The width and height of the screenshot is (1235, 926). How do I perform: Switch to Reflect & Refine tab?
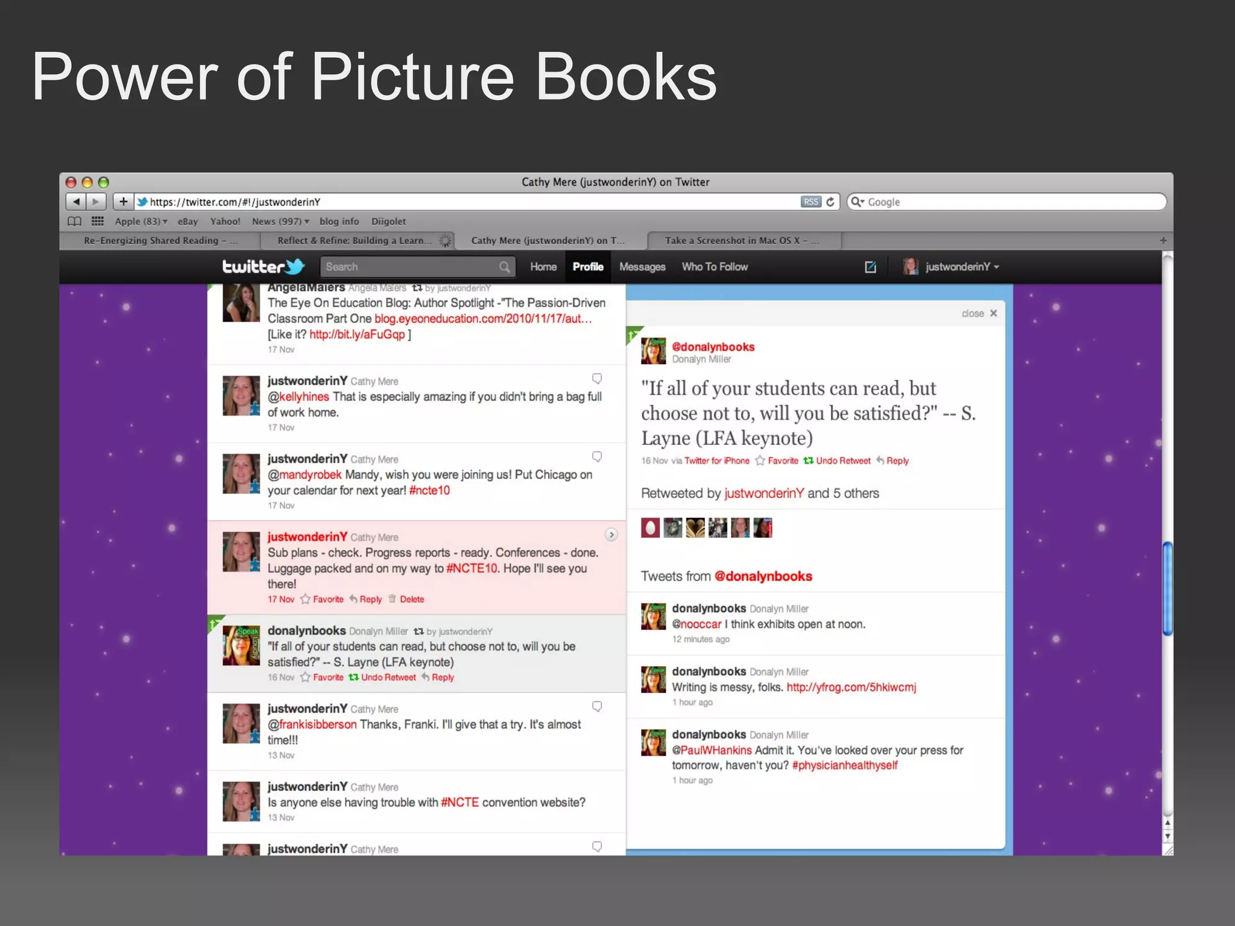tap(358, 241)
